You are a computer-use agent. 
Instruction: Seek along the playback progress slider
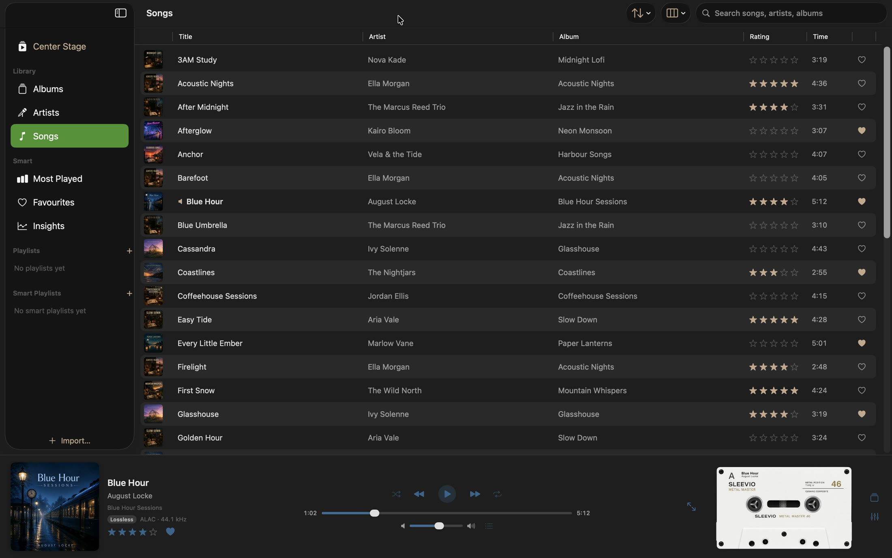coord(446,513)
